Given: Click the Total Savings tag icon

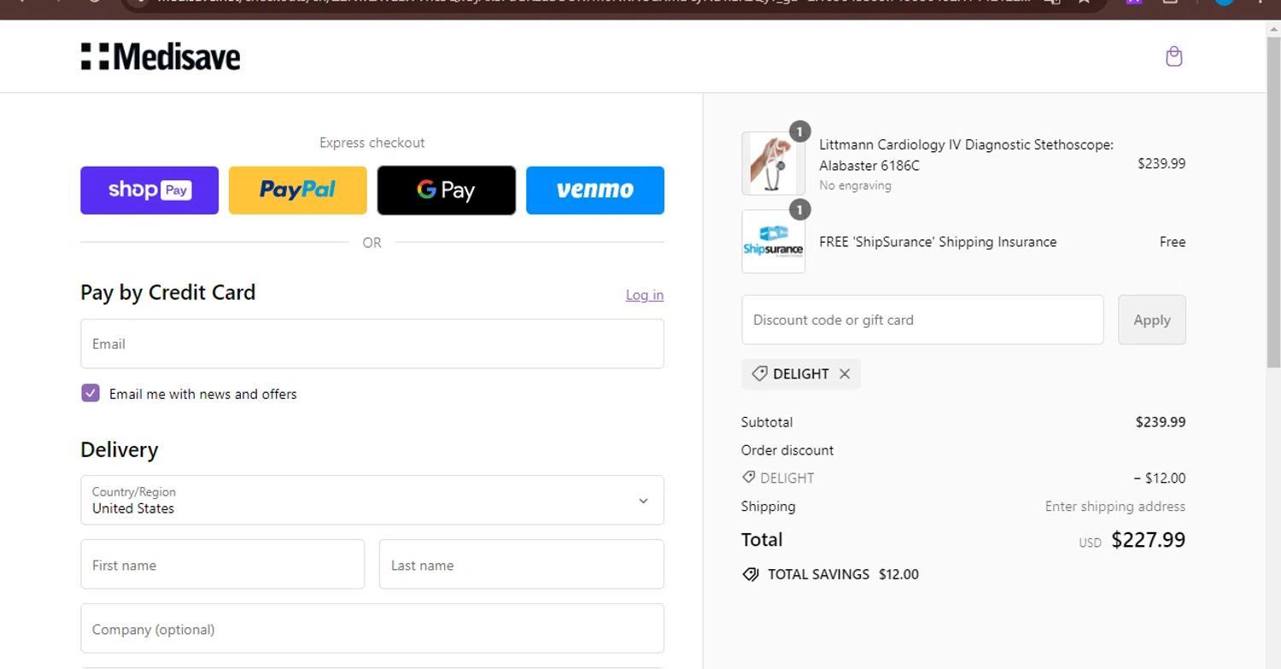Looking at the screenshot, I should (x=751, y=574).
